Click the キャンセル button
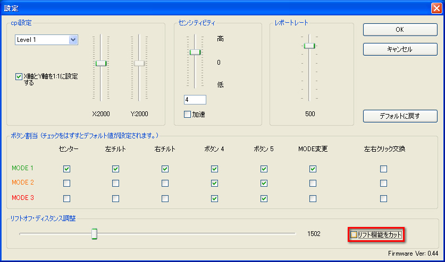 400,49
